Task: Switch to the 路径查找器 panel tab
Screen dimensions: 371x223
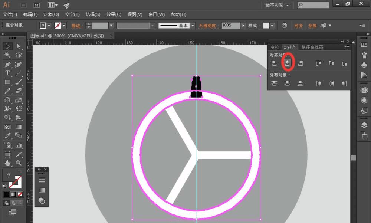Action: [312, 47]
